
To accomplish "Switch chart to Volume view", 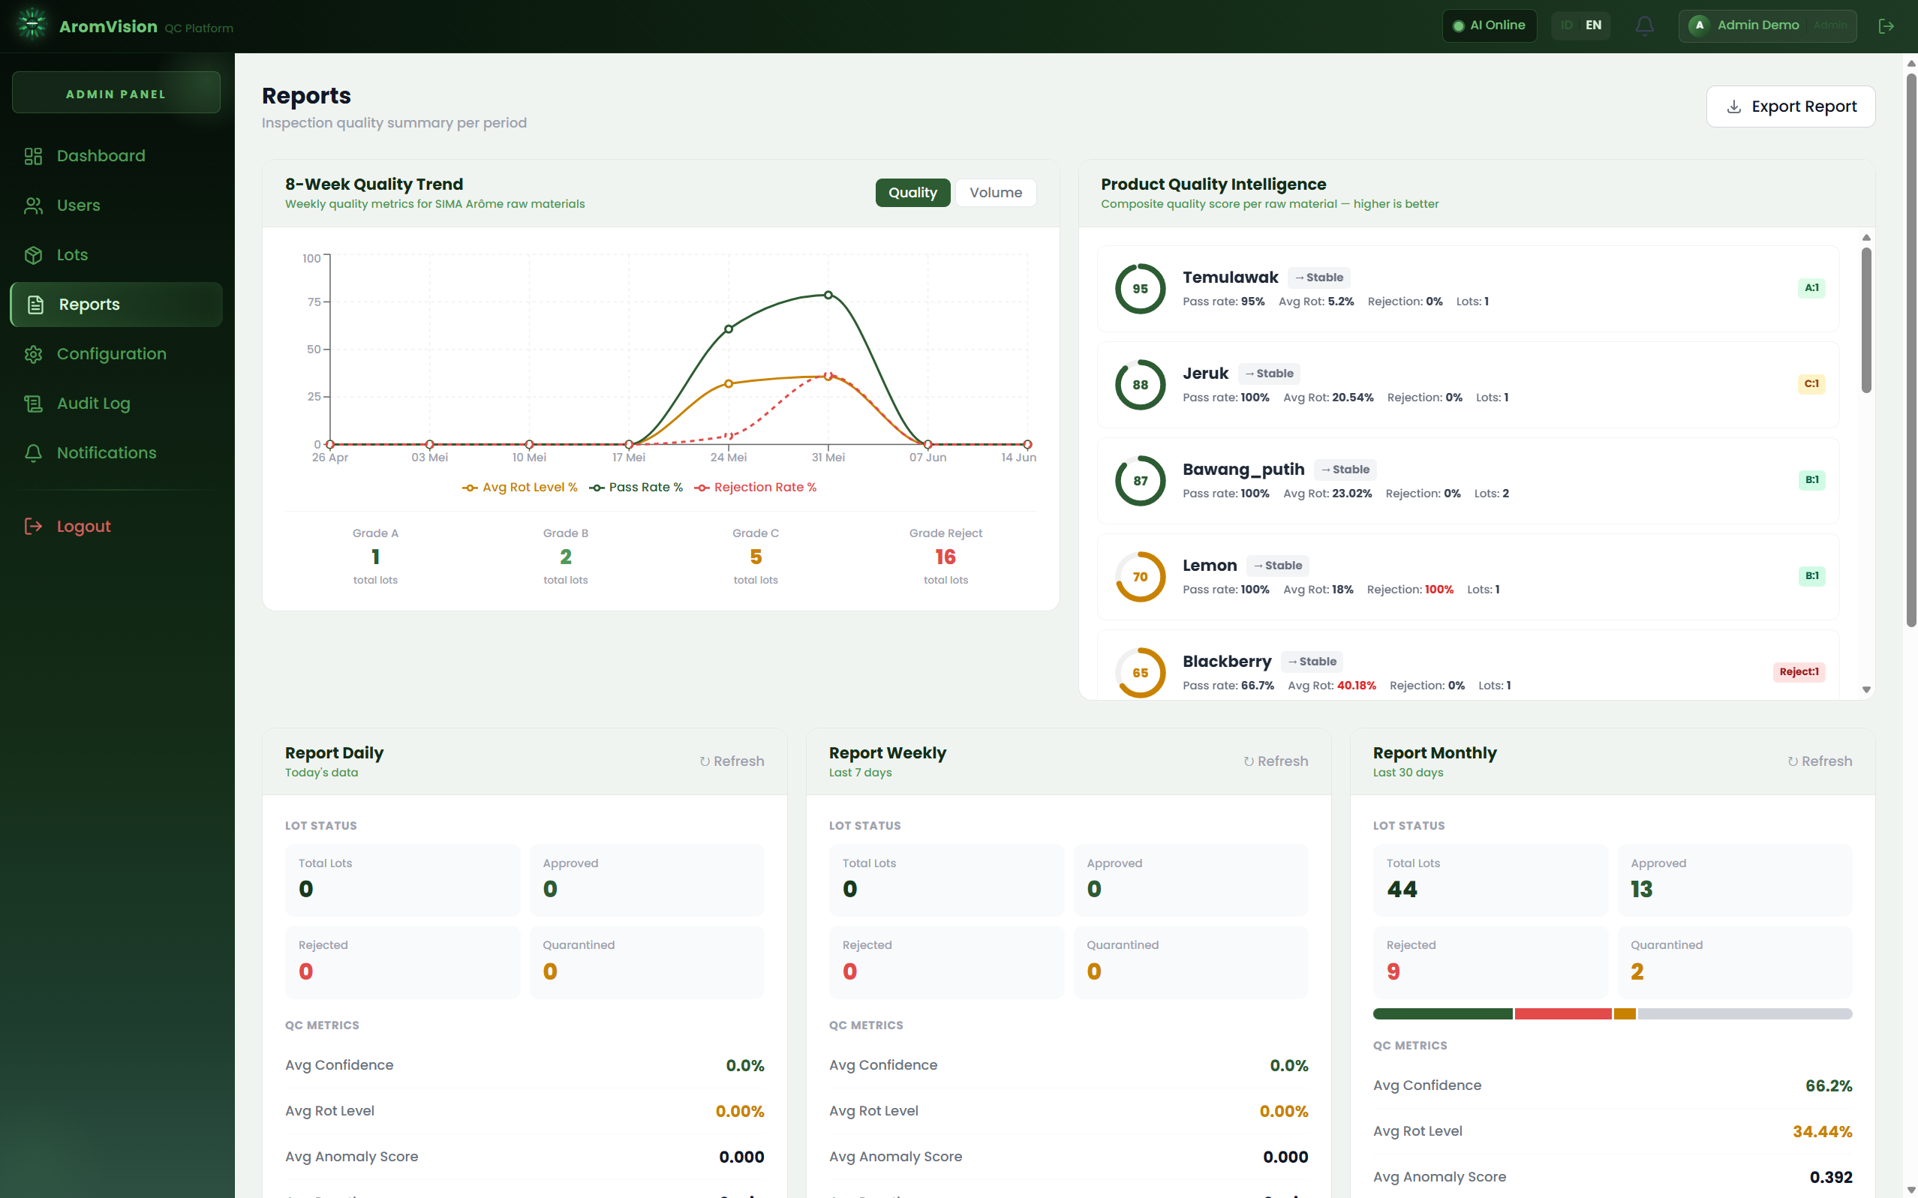I will tap(996, 193).
